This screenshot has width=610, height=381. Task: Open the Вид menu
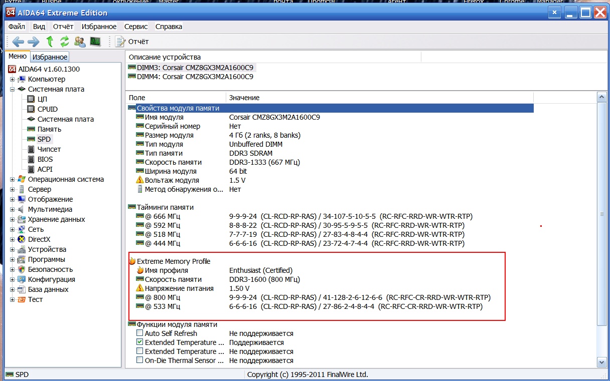[39, 27]
